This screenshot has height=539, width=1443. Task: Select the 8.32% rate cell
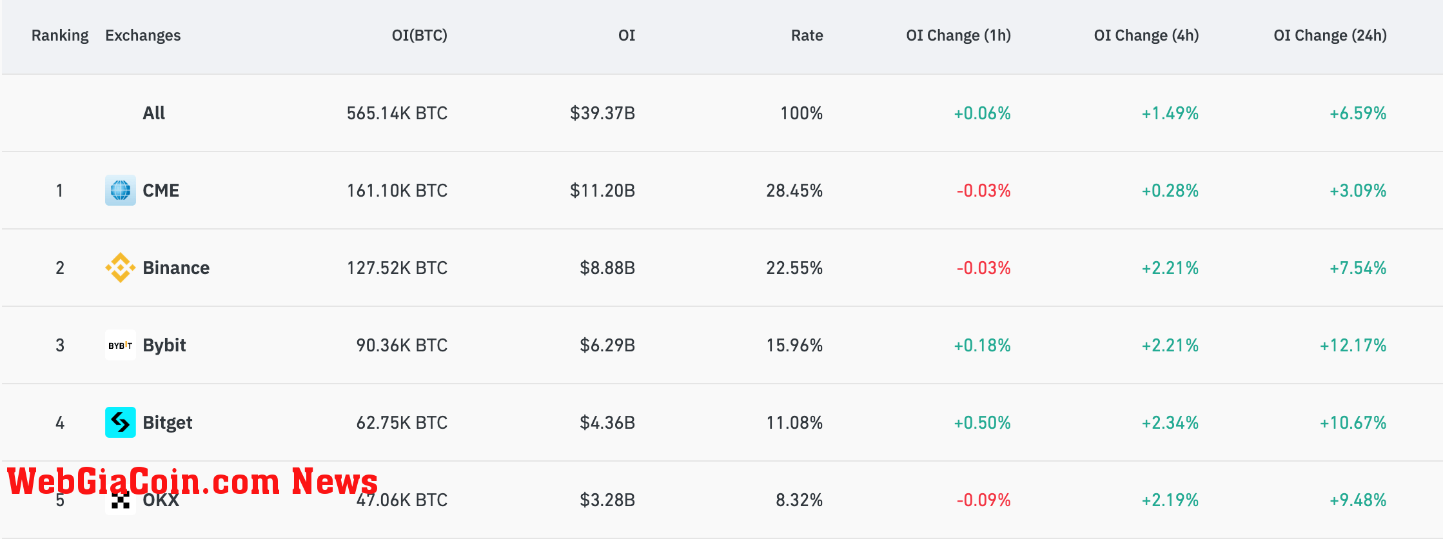800,500
